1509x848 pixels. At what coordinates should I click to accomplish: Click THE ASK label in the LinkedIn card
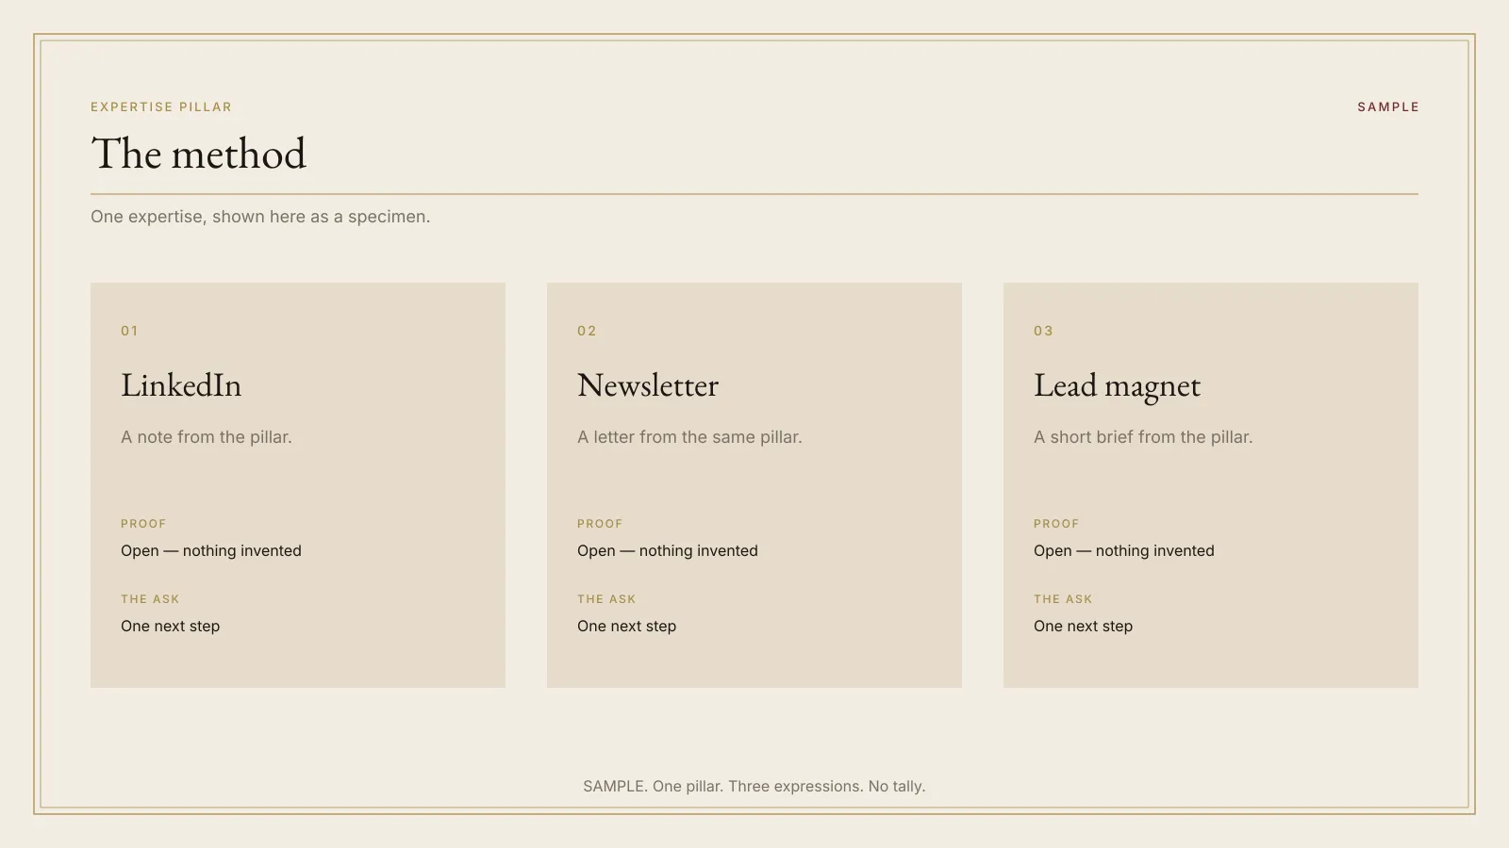coord(150,599)
